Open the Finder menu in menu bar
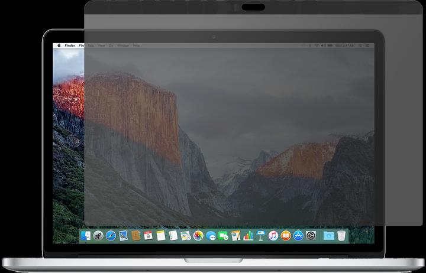This screenshot has height=273, width=426. click(70, 45)
